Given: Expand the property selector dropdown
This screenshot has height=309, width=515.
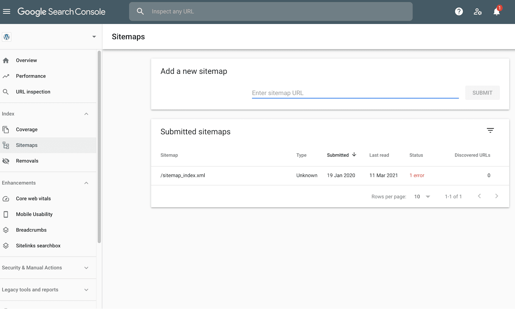Looking at the screenshot, I should 94,36.
